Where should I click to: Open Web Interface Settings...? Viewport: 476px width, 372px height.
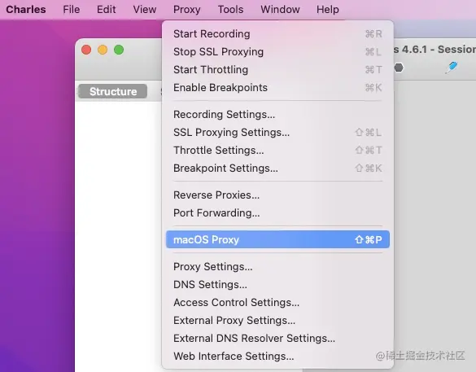tap(277, 357)
